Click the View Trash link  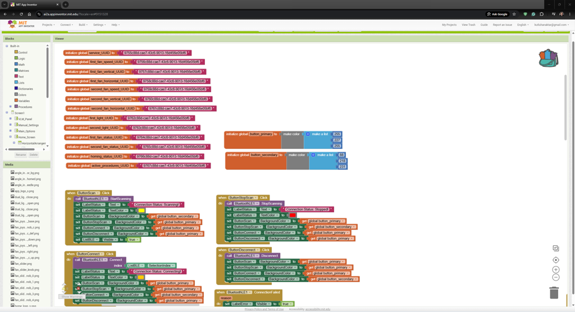point(468,25)
